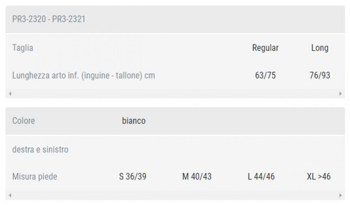Viewport: 350px width, 205px height.
Task: Select the bianco color value
Action: (x=134, y=121)
